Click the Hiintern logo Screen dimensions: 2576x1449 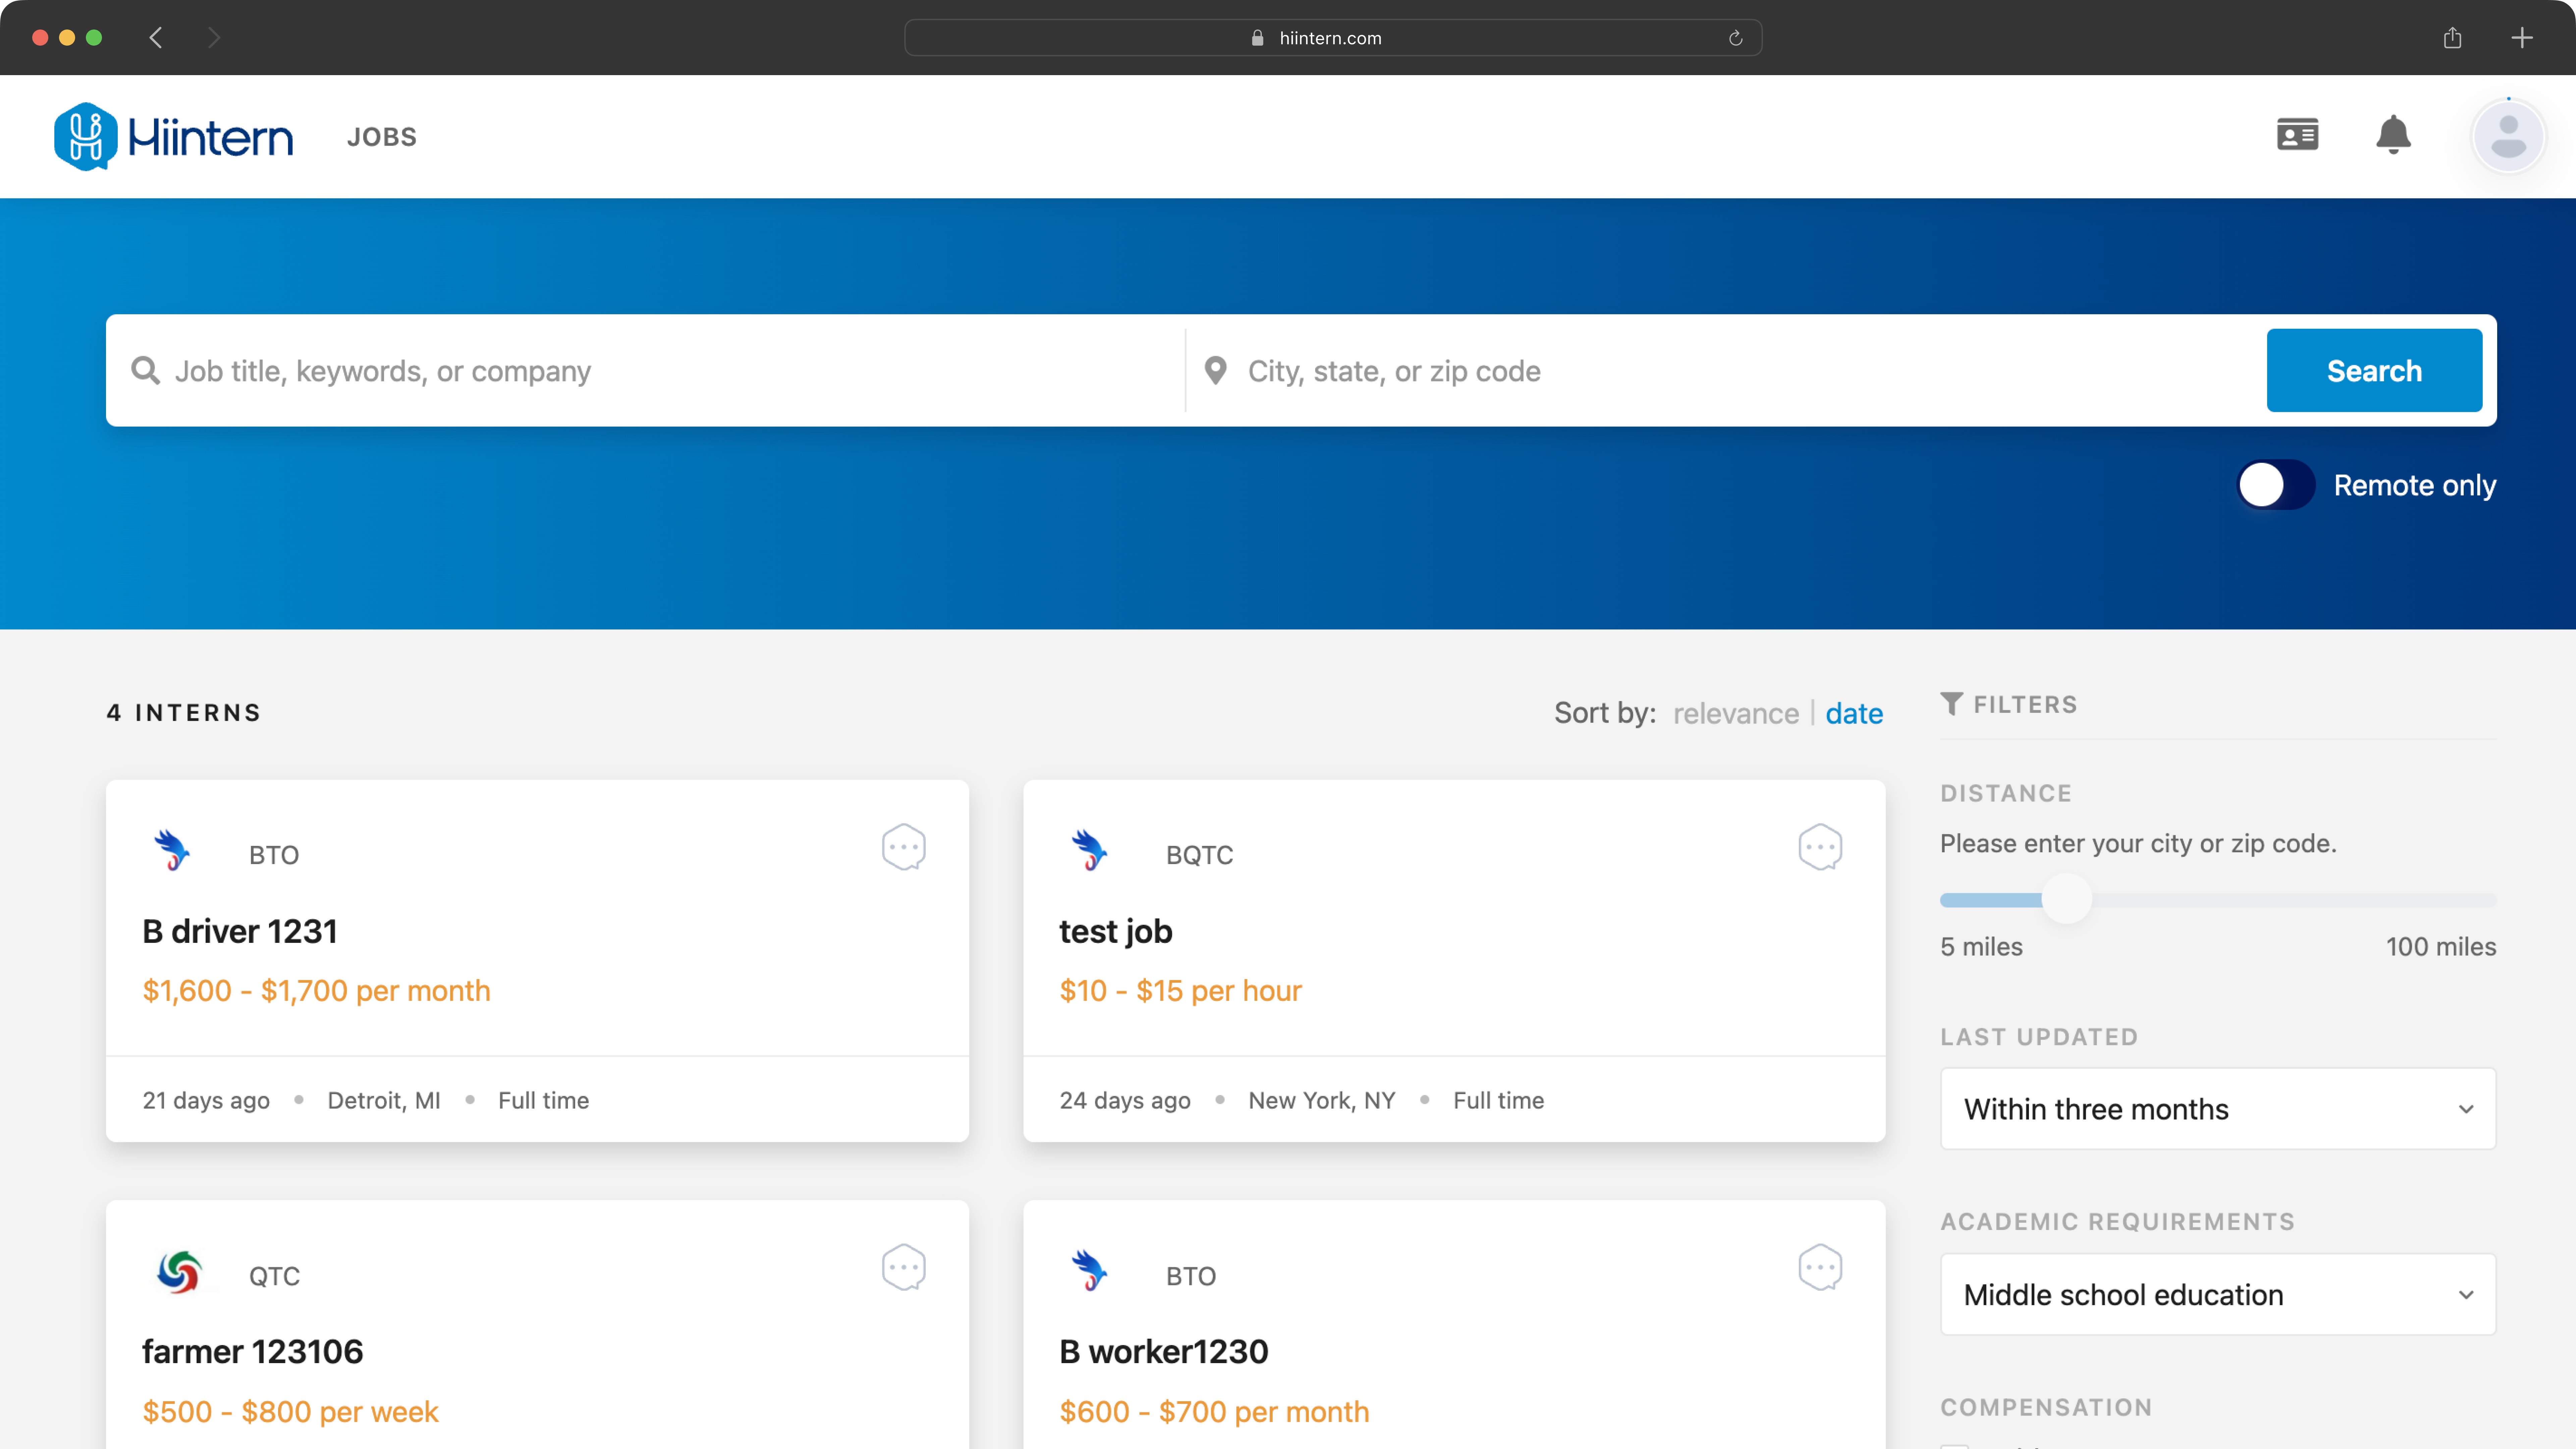point(173,137)
